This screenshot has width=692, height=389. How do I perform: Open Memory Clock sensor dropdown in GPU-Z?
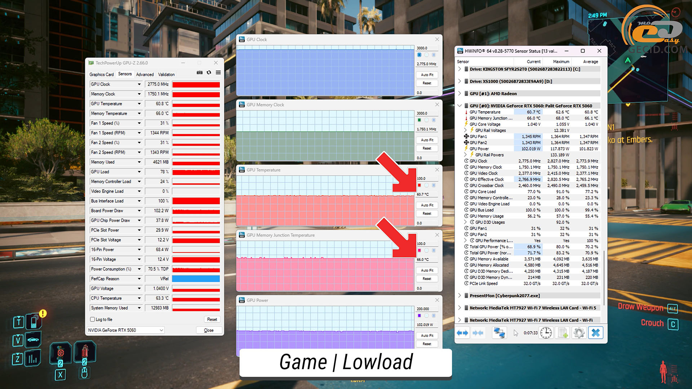[x=139, y=94]
